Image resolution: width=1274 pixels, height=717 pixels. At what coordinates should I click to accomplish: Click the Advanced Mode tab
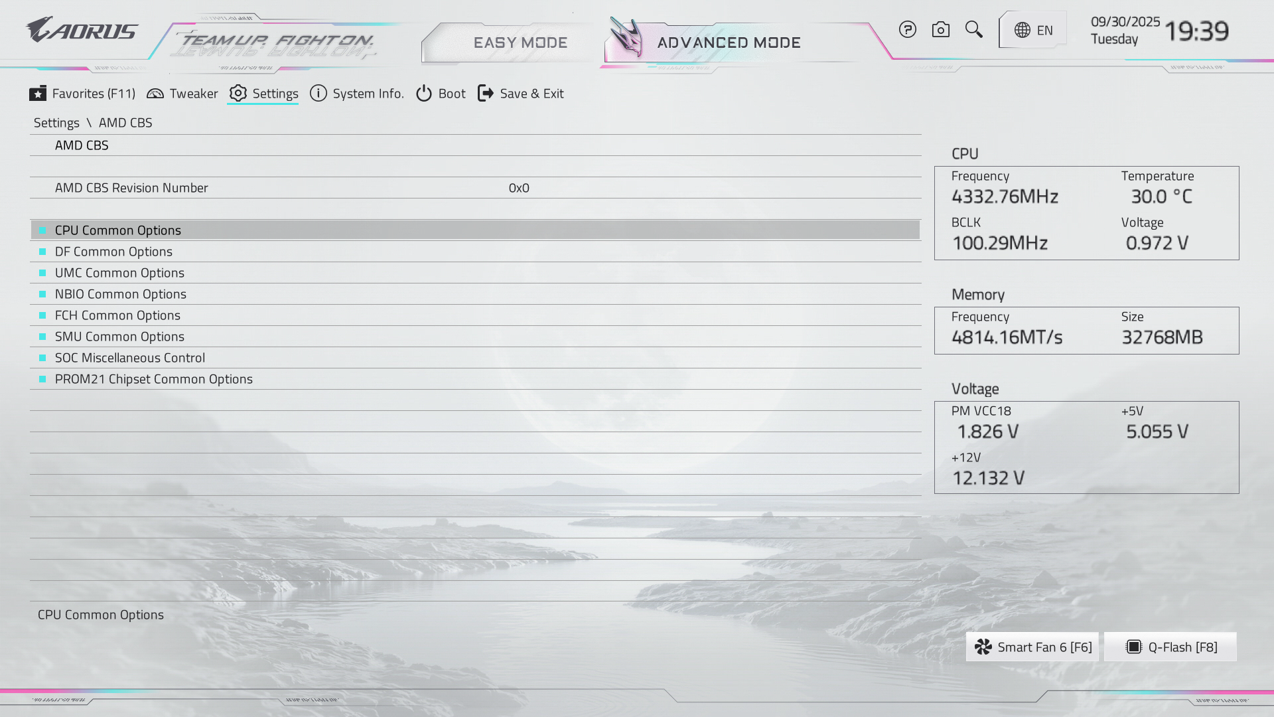[x=728, y=43]
